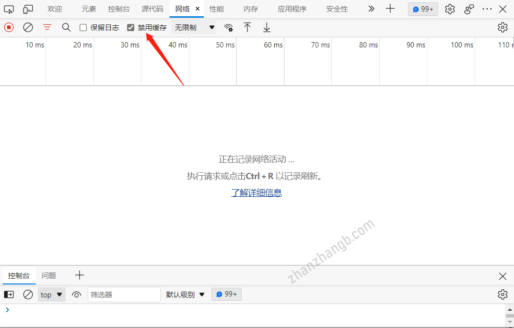Toggle live expression eye icon in console
Screen dimensions: 514x328
[76, 294]
